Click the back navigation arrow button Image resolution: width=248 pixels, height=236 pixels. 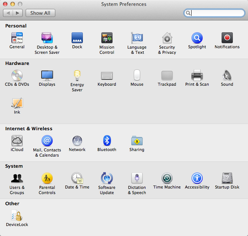tap(8, 13)
